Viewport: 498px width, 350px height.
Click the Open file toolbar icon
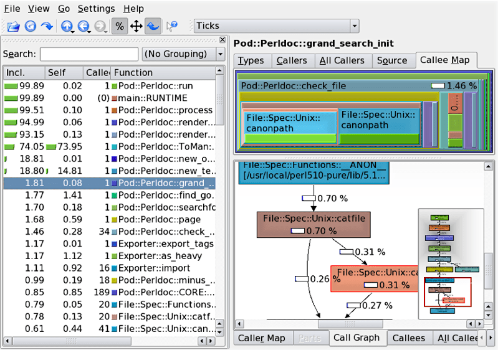13,26
